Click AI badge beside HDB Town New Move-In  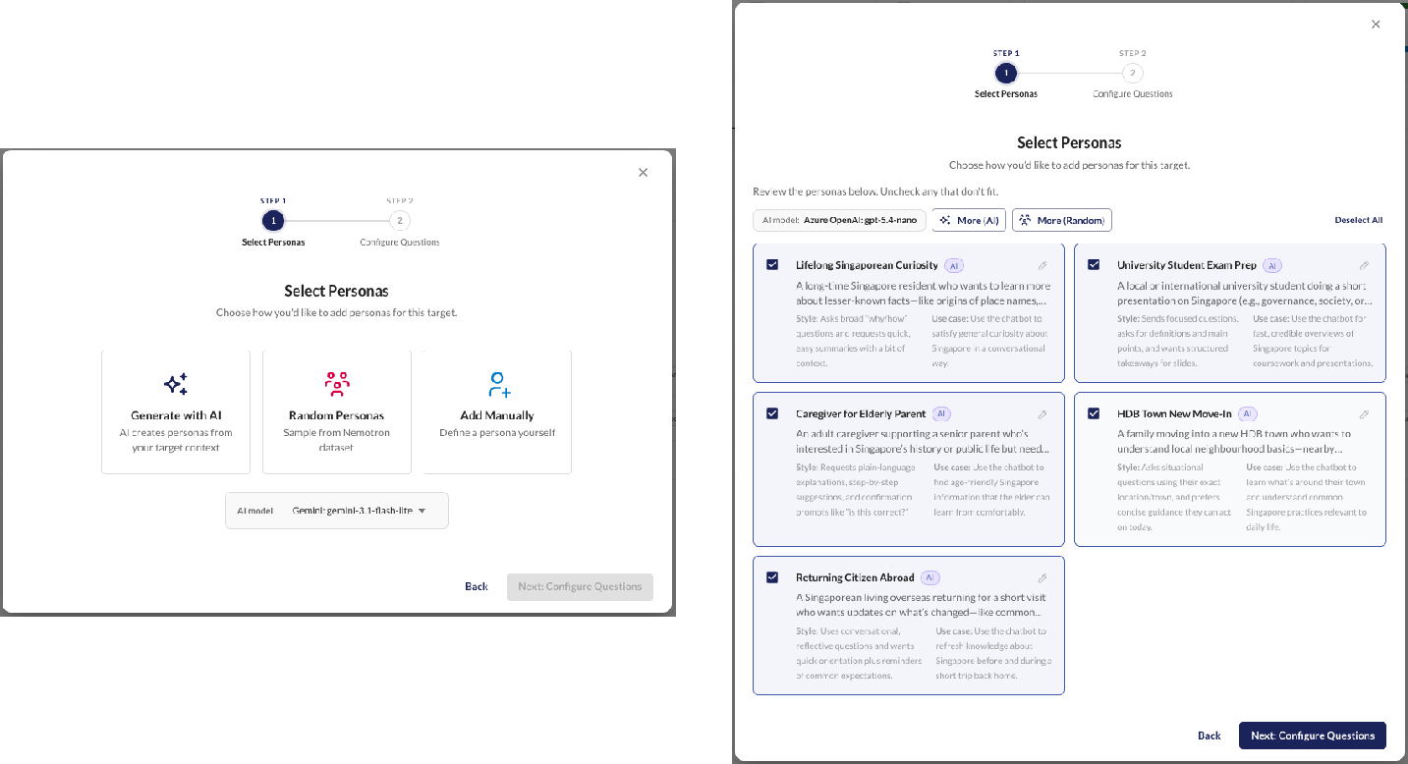pos(1248,413)
